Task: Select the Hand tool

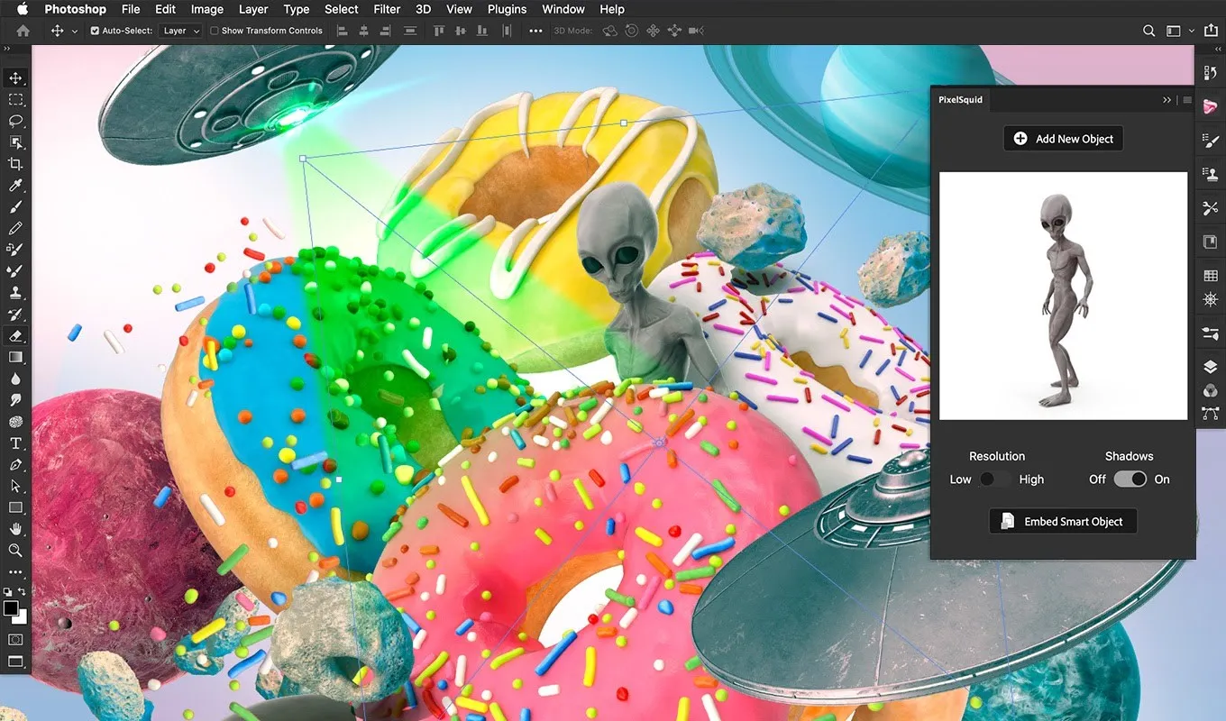Action: point(15,528)
